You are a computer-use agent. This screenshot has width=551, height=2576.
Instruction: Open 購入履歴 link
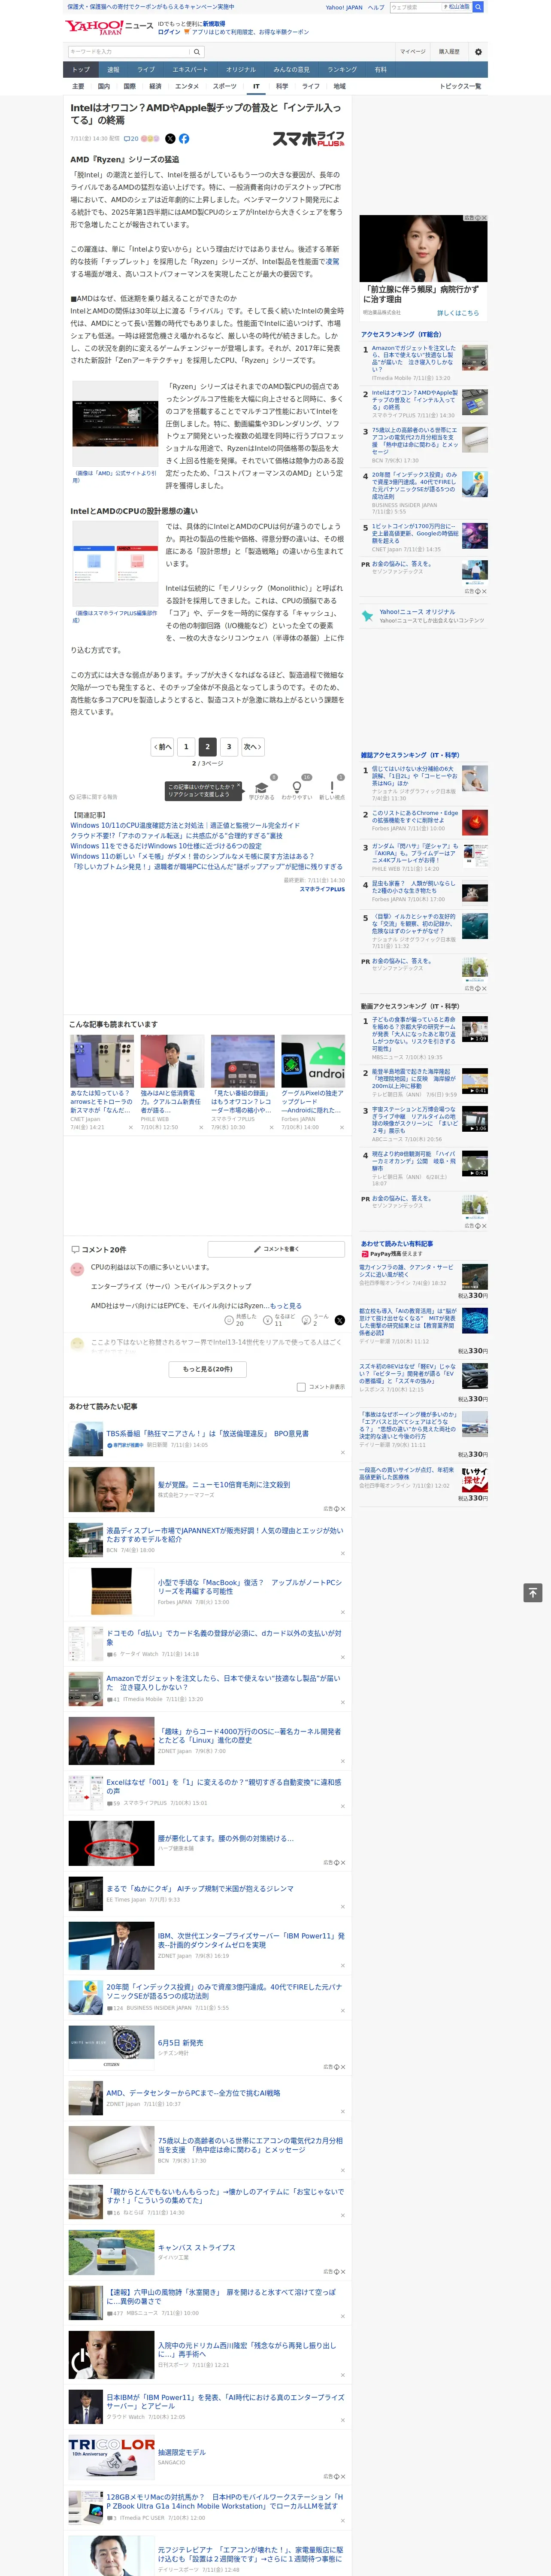pos(449,52)
